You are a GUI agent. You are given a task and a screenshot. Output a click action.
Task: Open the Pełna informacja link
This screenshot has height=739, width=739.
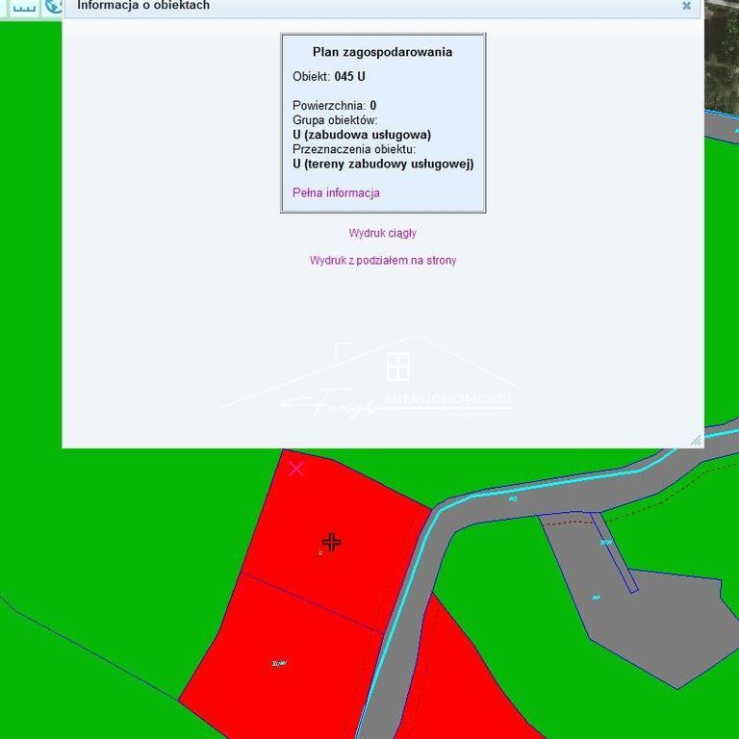[336, 192]
